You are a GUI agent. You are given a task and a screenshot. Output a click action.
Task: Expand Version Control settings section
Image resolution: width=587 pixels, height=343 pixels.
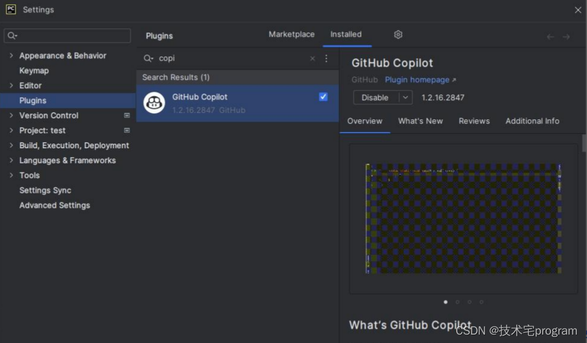coord(11,115)
